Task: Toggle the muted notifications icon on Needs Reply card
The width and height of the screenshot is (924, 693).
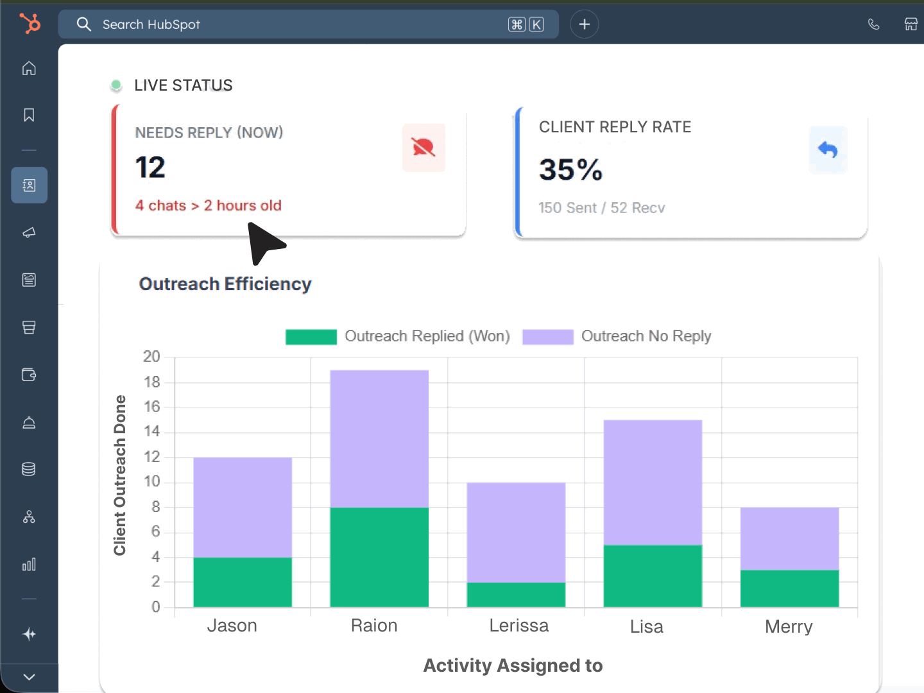Action: point(424,148)
